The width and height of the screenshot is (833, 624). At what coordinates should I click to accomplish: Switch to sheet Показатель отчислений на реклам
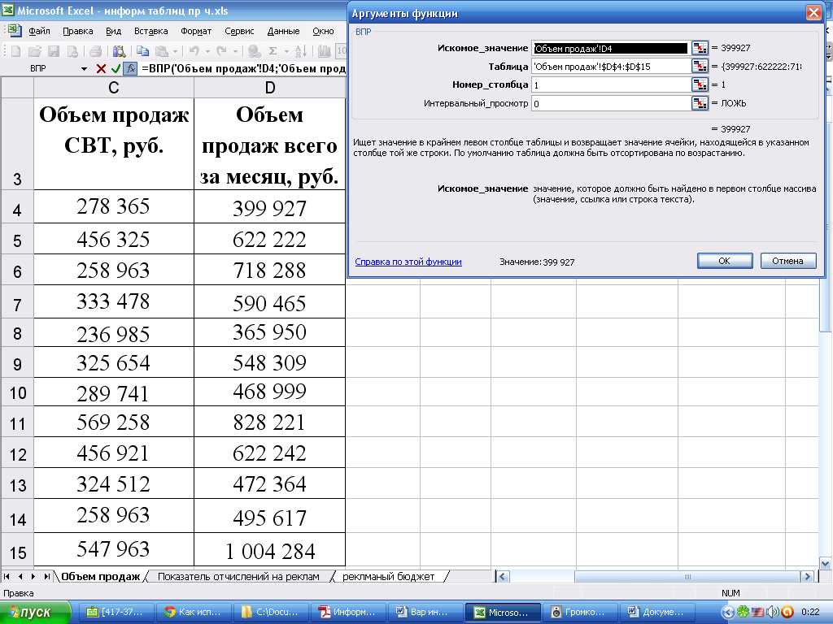coord(238,576)
